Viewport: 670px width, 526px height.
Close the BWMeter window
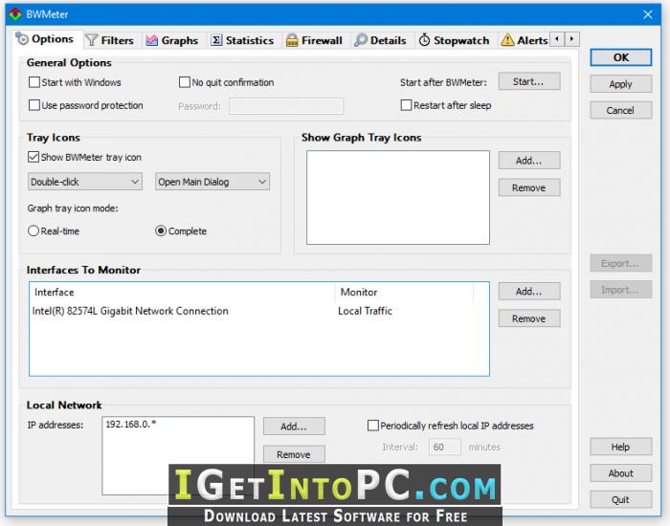[x=647, y=14]
